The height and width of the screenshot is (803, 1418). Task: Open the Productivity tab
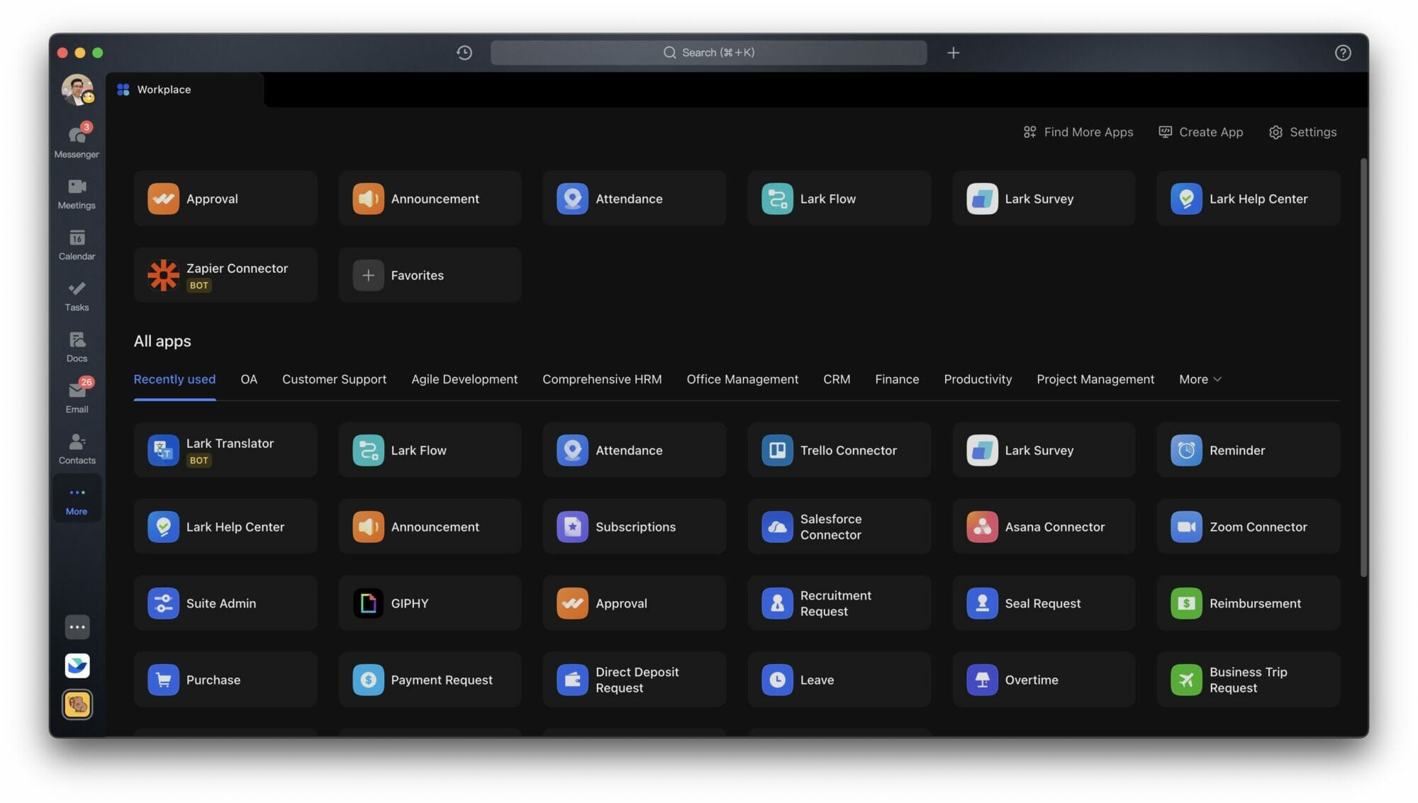[978, 379]
